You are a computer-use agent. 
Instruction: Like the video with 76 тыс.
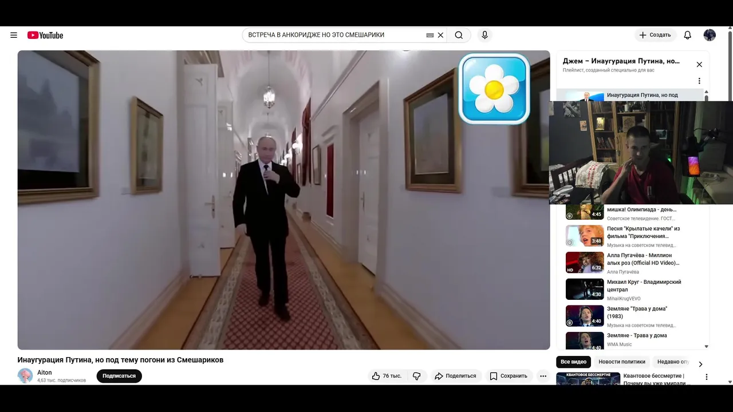tap(387, 376)
